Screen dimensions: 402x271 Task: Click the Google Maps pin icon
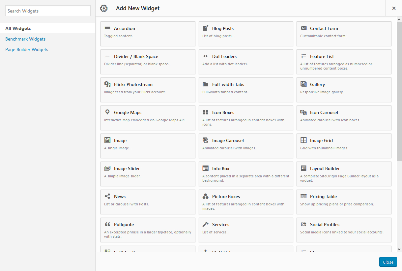107,112
